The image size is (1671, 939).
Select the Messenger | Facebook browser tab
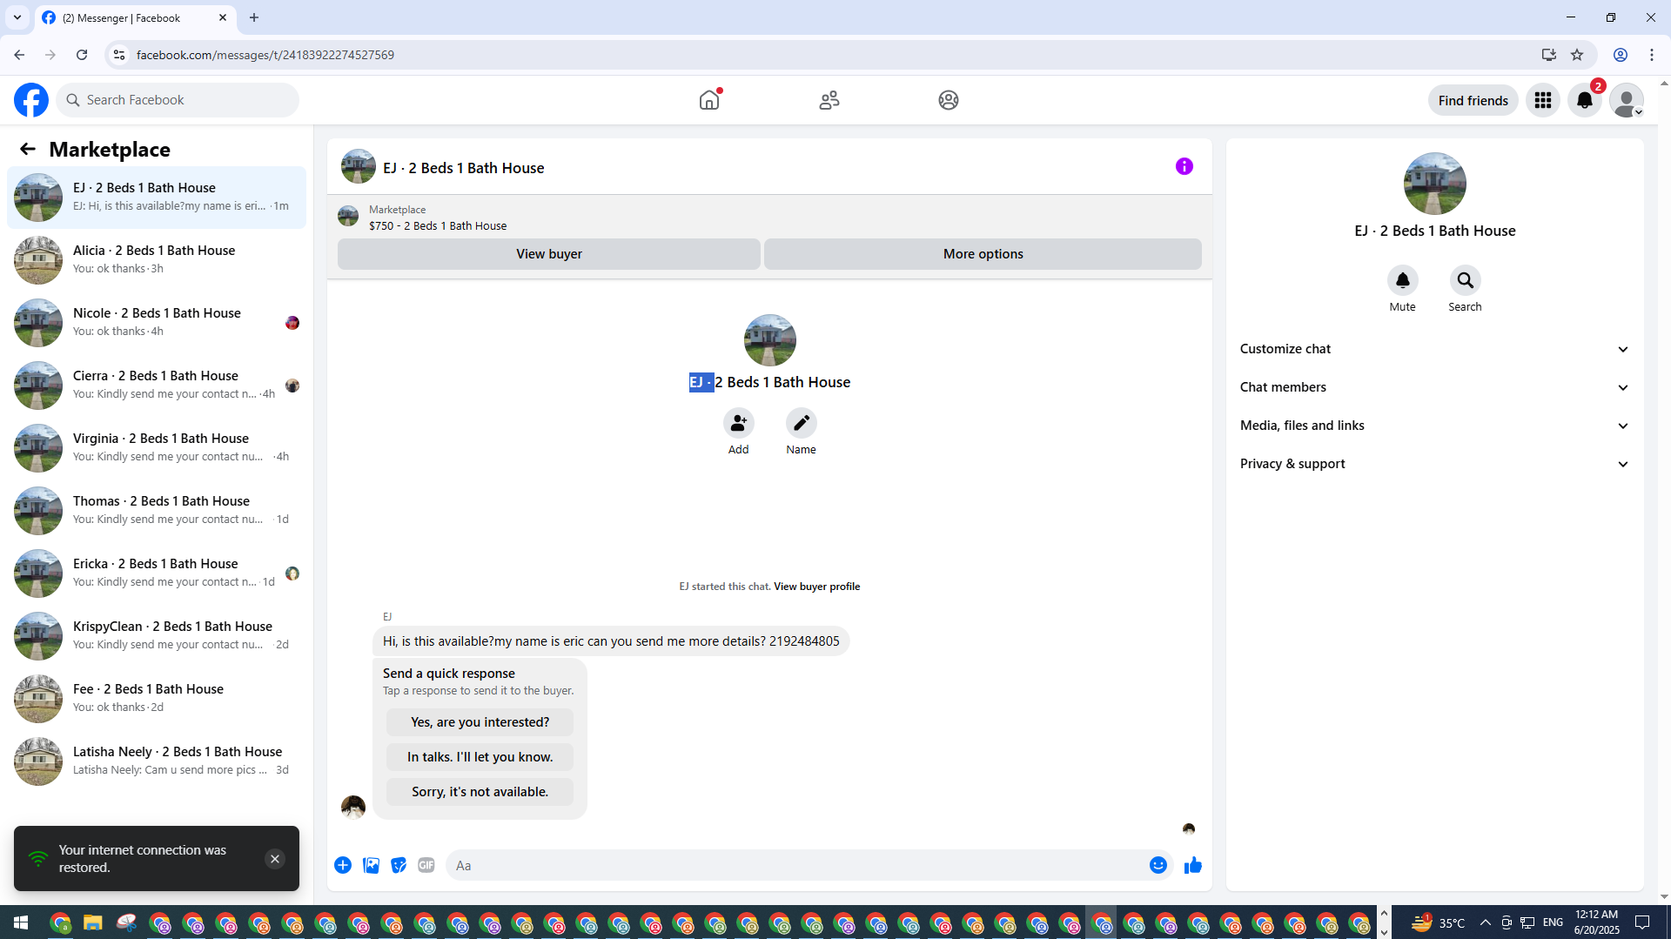tap(135, 17)
